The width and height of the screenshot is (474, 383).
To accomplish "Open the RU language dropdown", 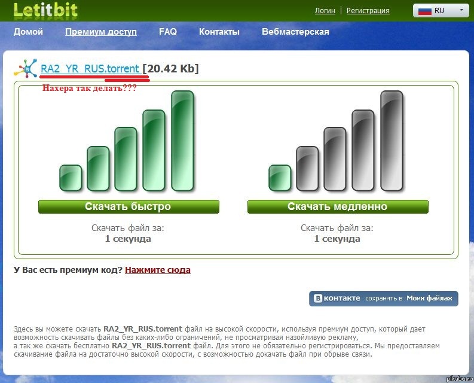I will point(441,10).
